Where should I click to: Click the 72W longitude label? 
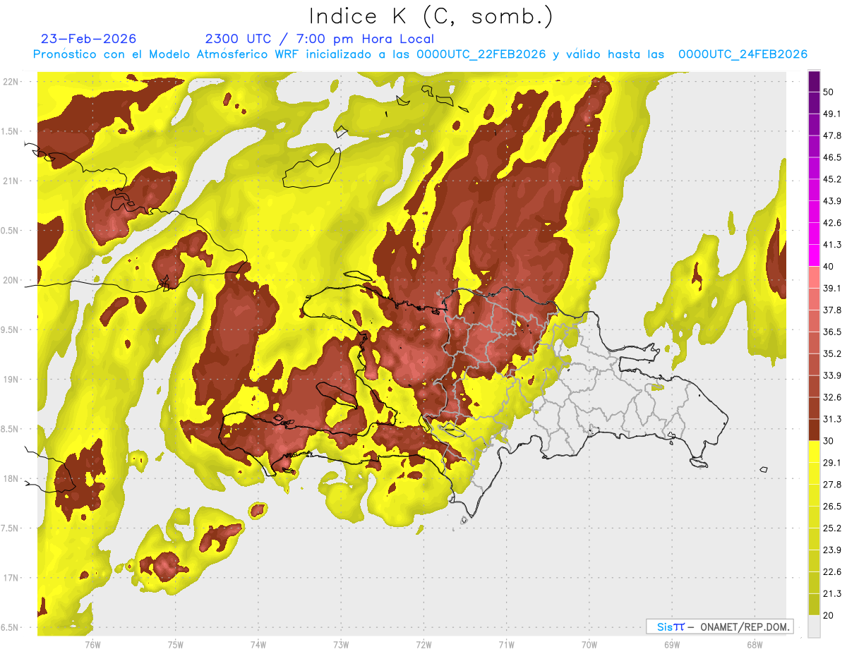click(423, 644)
